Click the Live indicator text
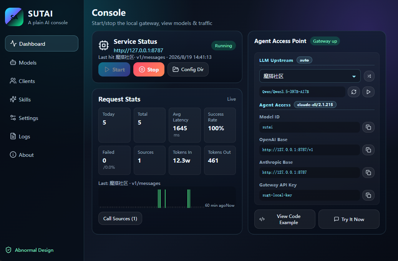Image resolution: width=398 pixels, height=261 pixels. tap(232, 99)
